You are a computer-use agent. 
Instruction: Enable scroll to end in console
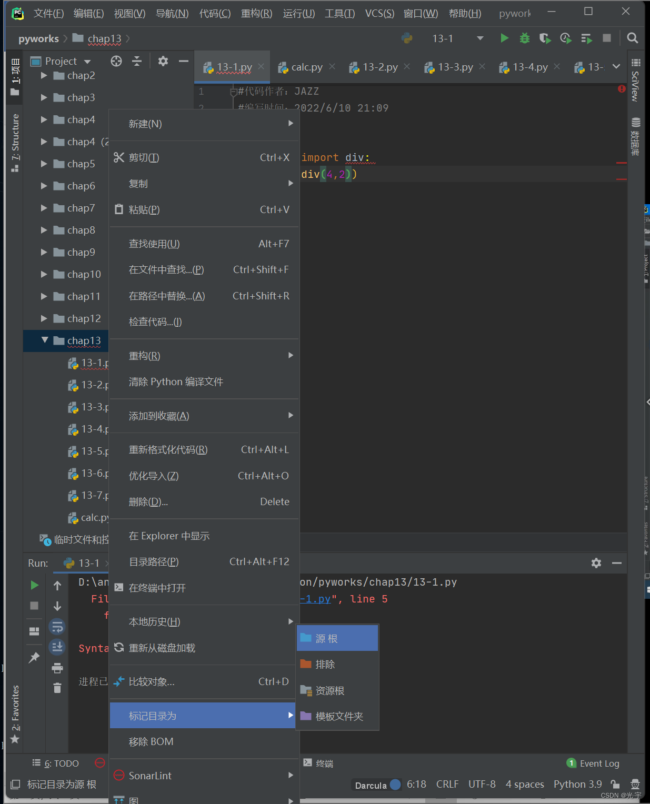pyautogui.click(x=57, y=647)
